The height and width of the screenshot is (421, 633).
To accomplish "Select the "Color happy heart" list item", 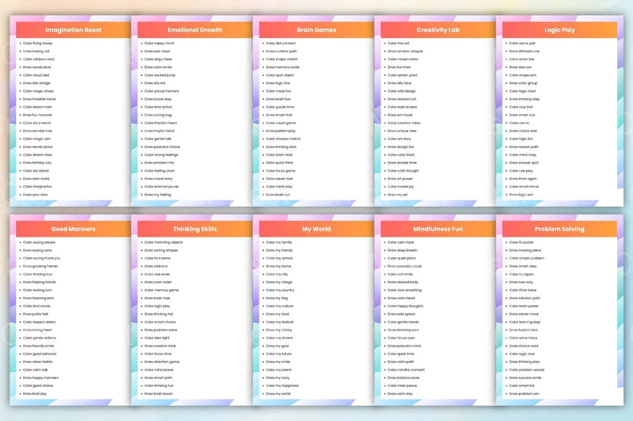I will pyautogui.click(x=160, y=44).
